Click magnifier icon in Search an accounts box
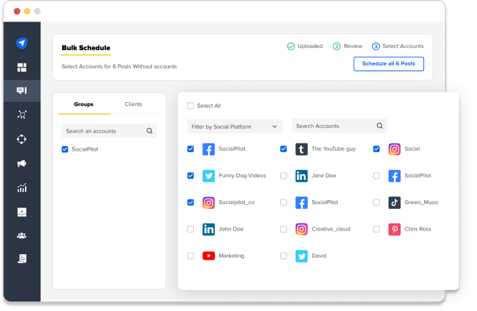The width and height of the screenshot is (477, 311). point(149,131)
